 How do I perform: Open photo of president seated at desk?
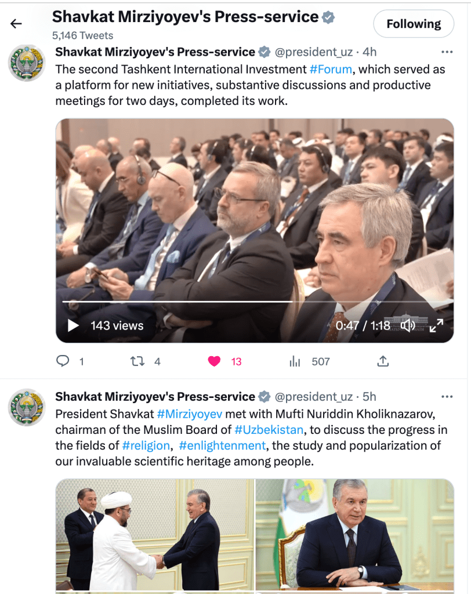(354, 534)
